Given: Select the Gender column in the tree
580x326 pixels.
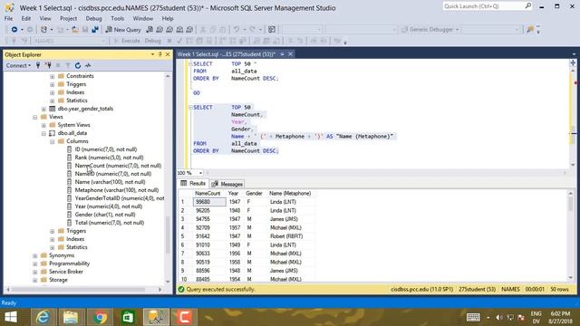Looking at the screenshot, I should click(105, 215).
